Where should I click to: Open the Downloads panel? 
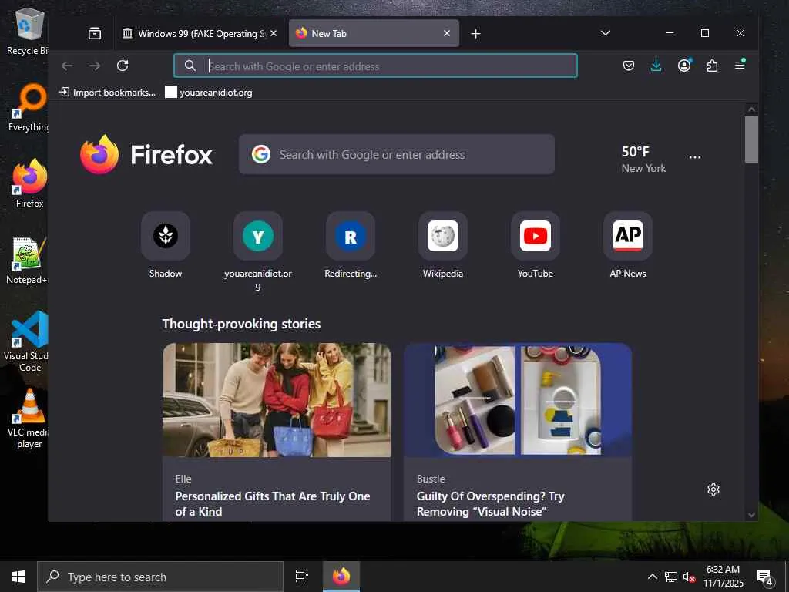tap(656, 66)
